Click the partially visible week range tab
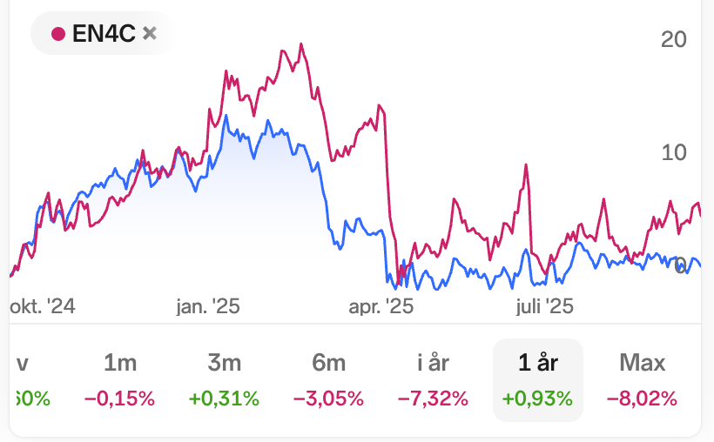 pyautogui.click(x=22, y=363)
